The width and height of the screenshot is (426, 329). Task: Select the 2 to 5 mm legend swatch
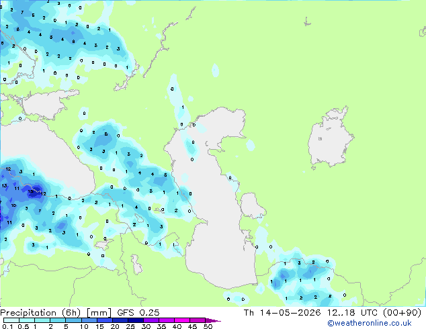(58, 320)
